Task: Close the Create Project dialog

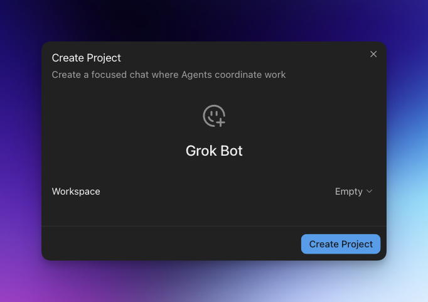Action: [x=373, y=54]
